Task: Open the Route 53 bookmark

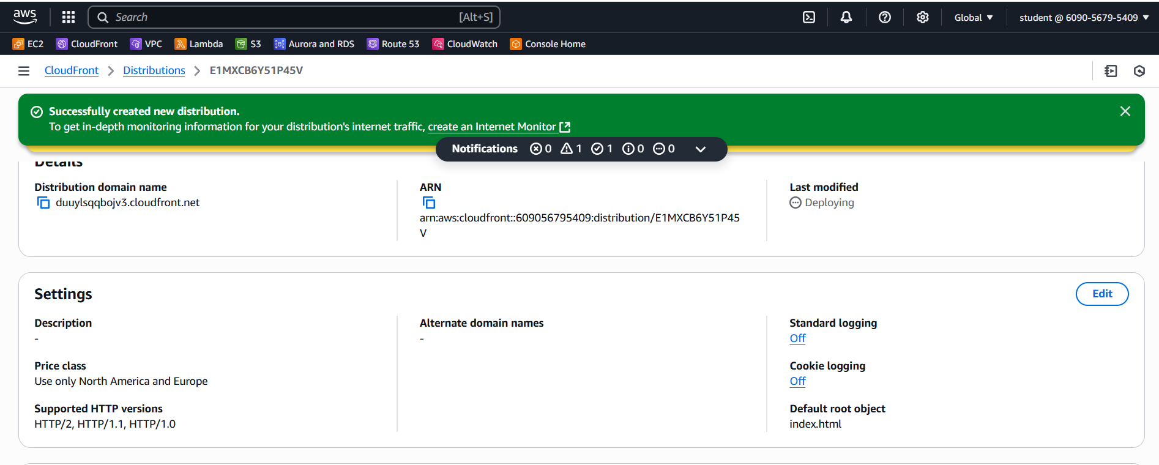Action: (x=393, y=44)
